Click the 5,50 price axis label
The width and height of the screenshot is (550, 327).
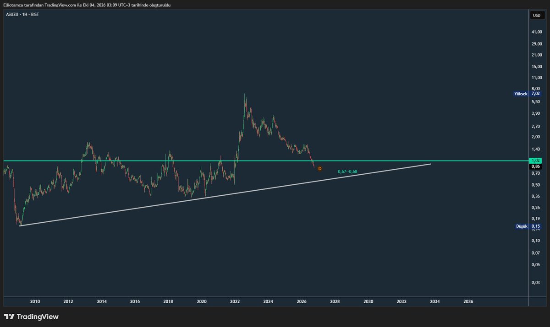(536, 101)
